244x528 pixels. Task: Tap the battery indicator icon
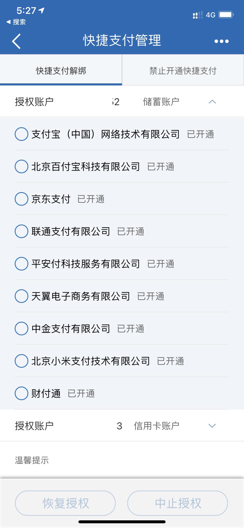tap(226, 15)
